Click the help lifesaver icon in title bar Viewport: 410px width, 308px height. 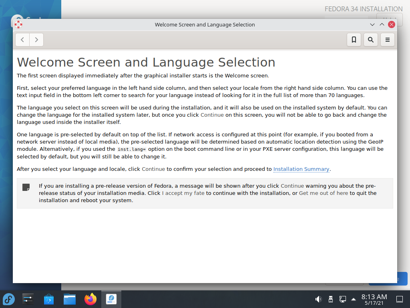[18, 24]
